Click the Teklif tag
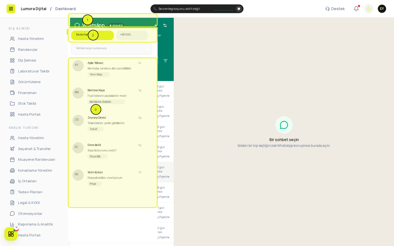This screenshot has height=246, width=394. pos(95,129)
